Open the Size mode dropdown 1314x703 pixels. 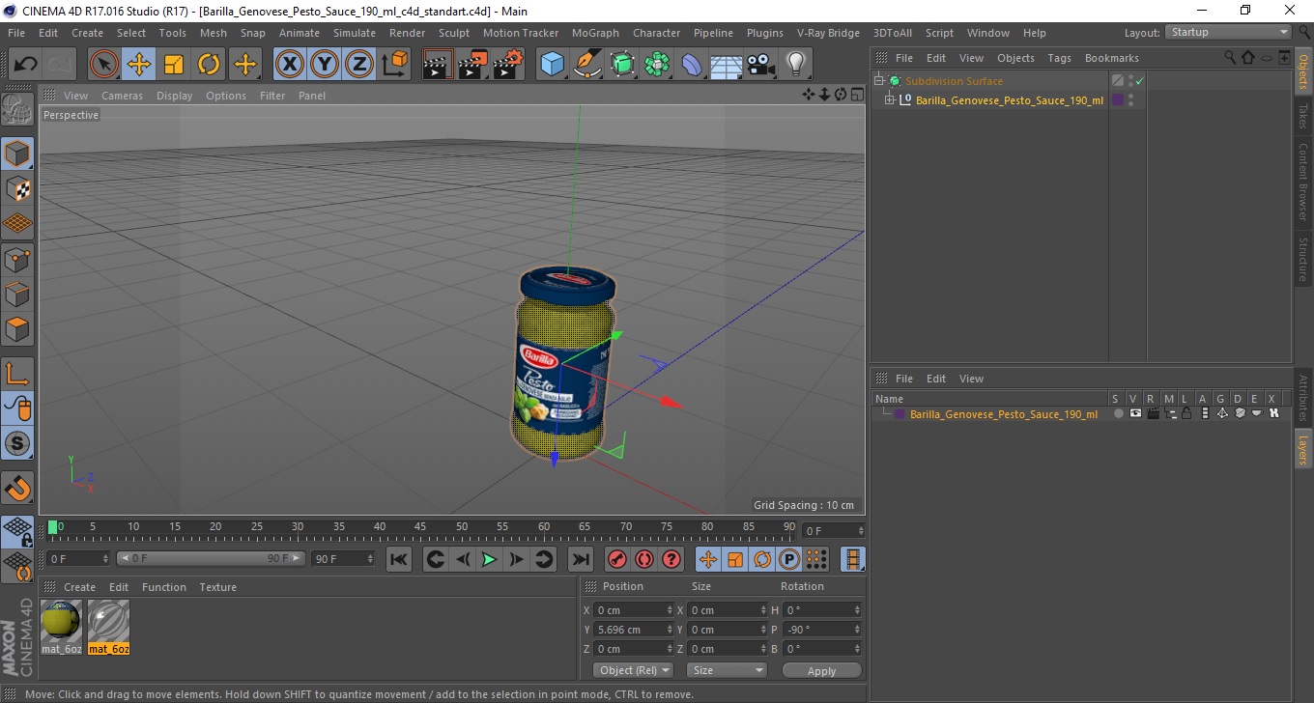(x=727, y=670)
